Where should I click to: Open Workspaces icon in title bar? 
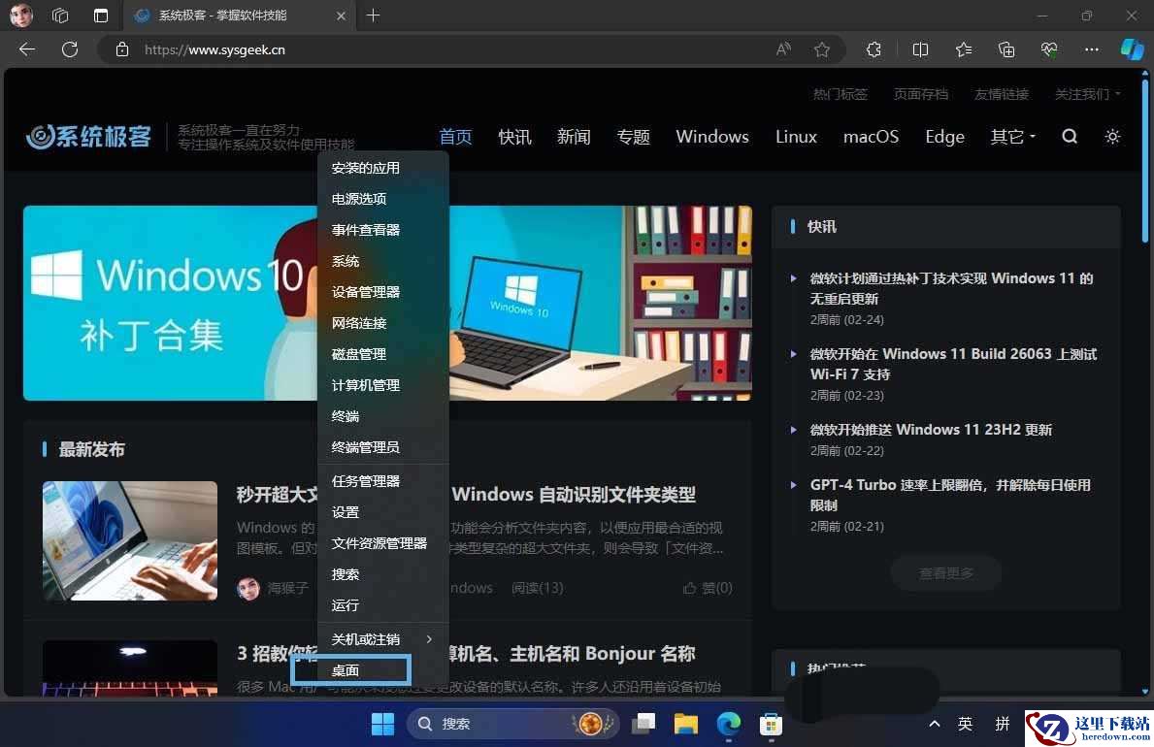coord(60,15)
